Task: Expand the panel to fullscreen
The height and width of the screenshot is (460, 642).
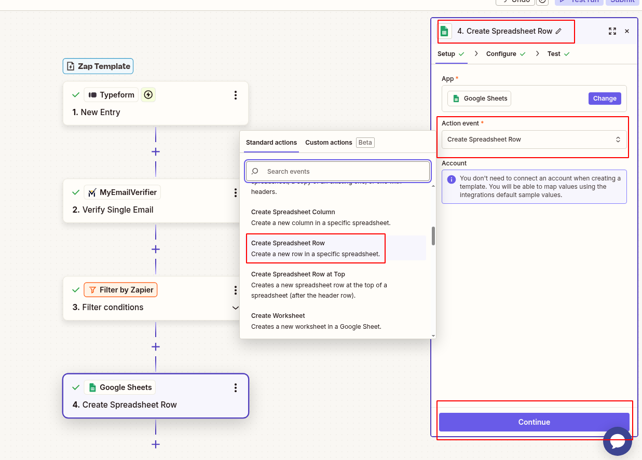Action: (x=612, y=31)
